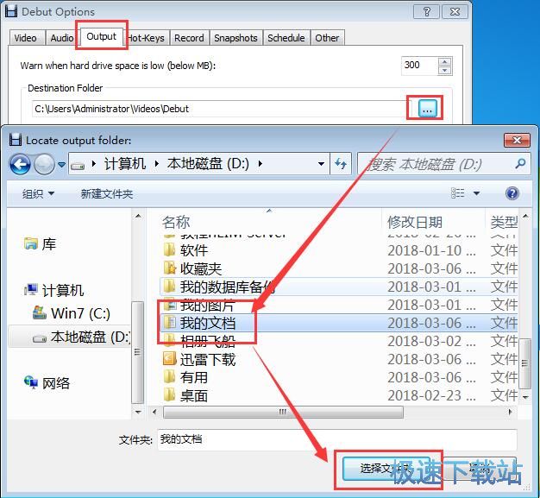
Task: Click the forward navigation arrow
Action: coord(45,164)
